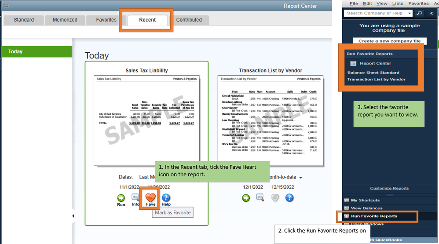Open Info for Sales Tax Liability report
This screenshot has width=439, height=244.
[135, 197]
